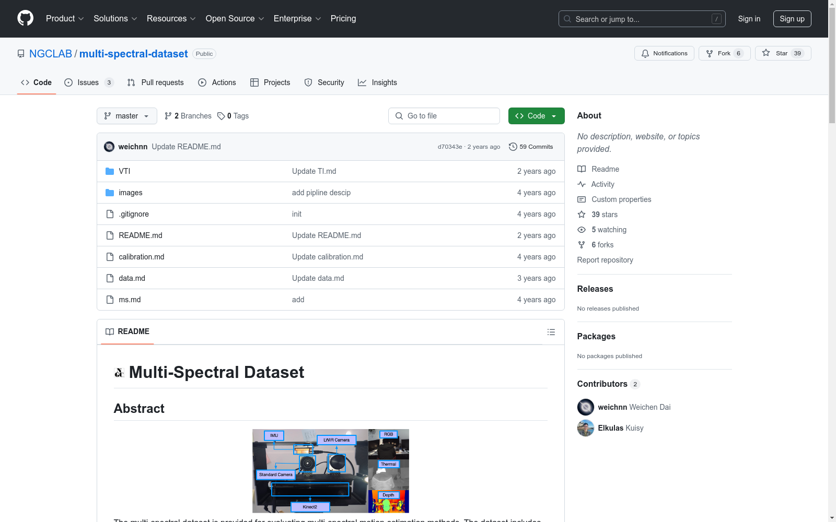Image resolution: width=836 pixels, height=522 pixels.
Task: Click the data.md file icon
Action: pyautogui.click(x=110, y=278)
